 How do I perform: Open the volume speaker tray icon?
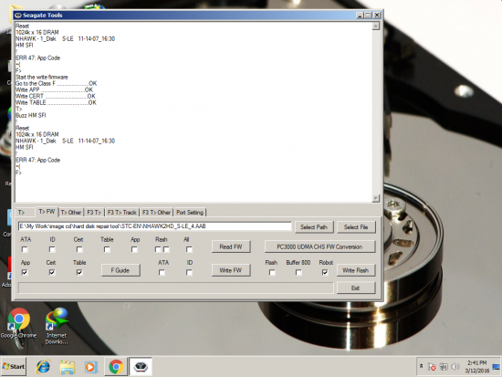[x=455, y=367]
